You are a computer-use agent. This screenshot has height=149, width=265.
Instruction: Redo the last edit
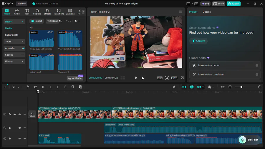[x=35, y=87]
